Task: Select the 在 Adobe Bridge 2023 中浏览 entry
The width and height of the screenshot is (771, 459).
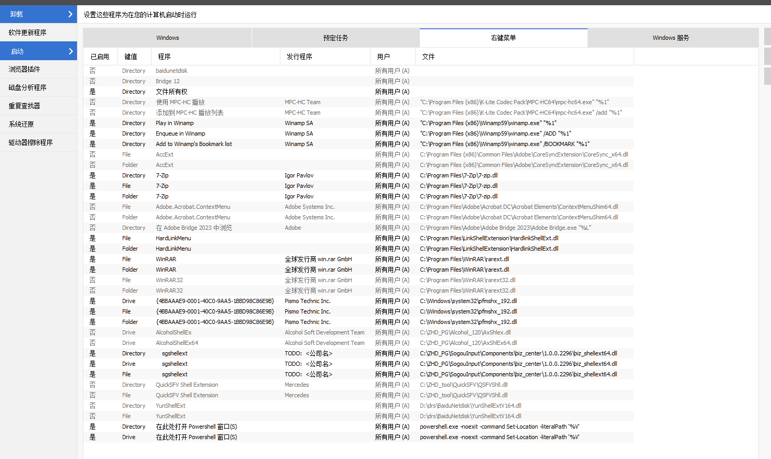Action: (193, 228)
